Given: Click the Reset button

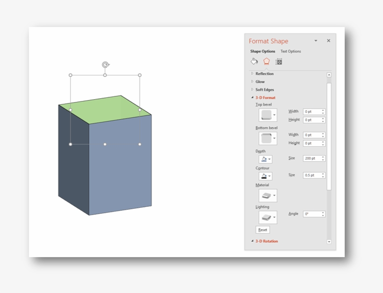Looking at the screenshot, I should tap(263, 230).
